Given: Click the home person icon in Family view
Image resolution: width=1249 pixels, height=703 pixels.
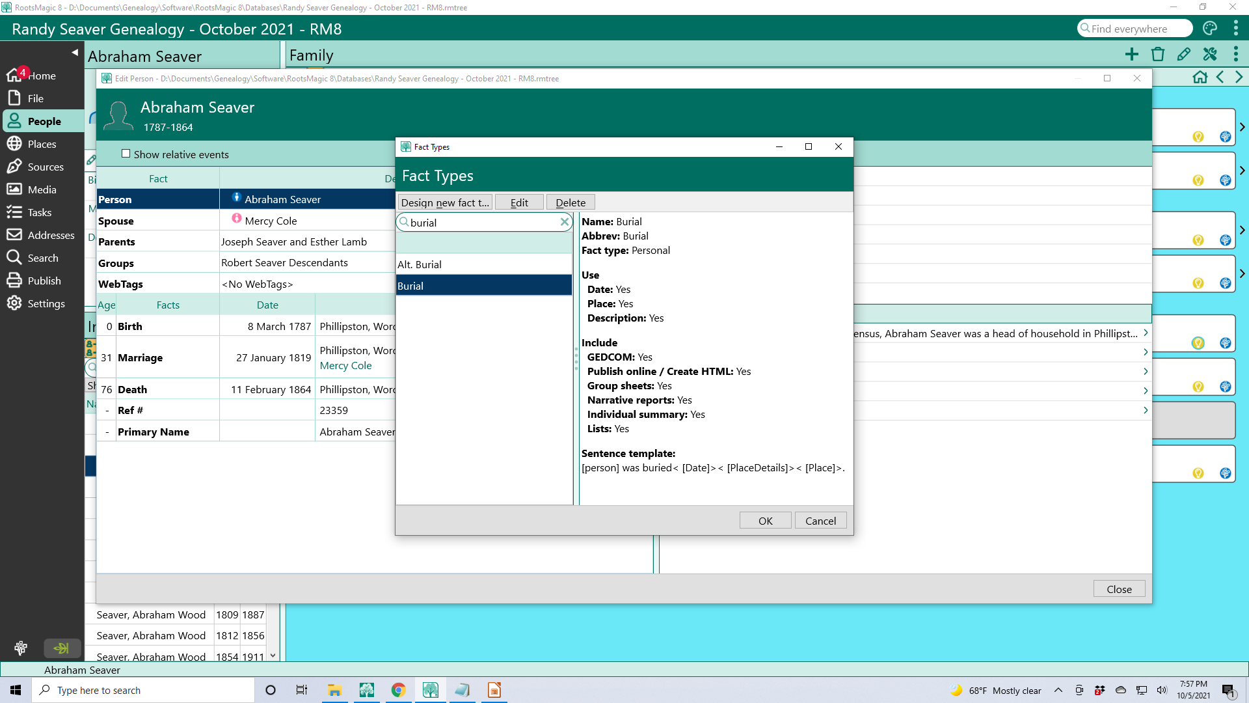Looking at the screenshot, I should click(1200, 77).
